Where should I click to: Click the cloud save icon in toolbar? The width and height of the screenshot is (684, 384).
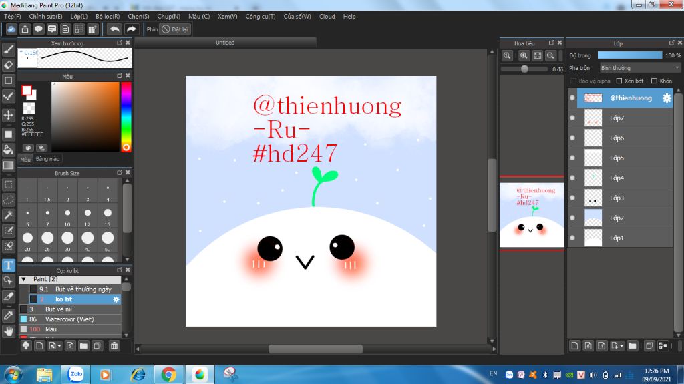click(11, 29)
